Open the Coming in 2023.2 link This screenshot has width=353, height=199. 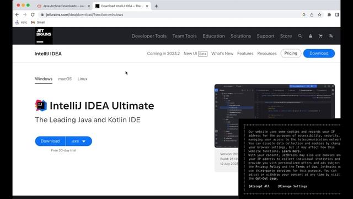tap(163, 54)
